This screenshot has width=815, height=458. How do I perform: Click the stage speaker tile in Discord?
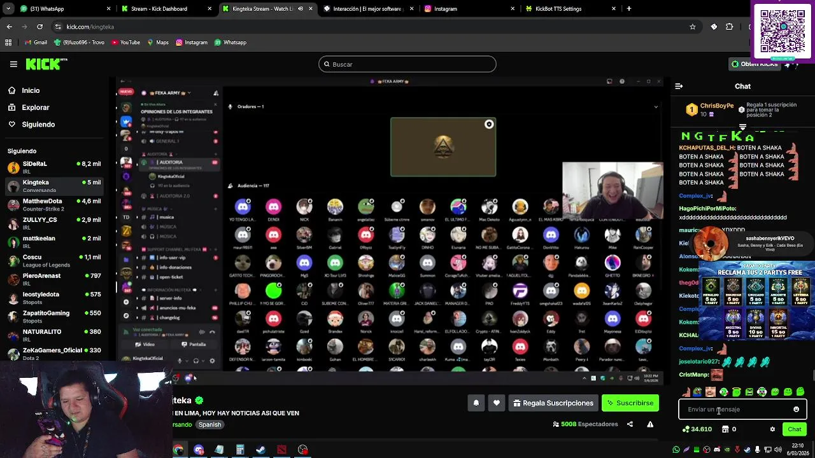click(x=443, y=147)
